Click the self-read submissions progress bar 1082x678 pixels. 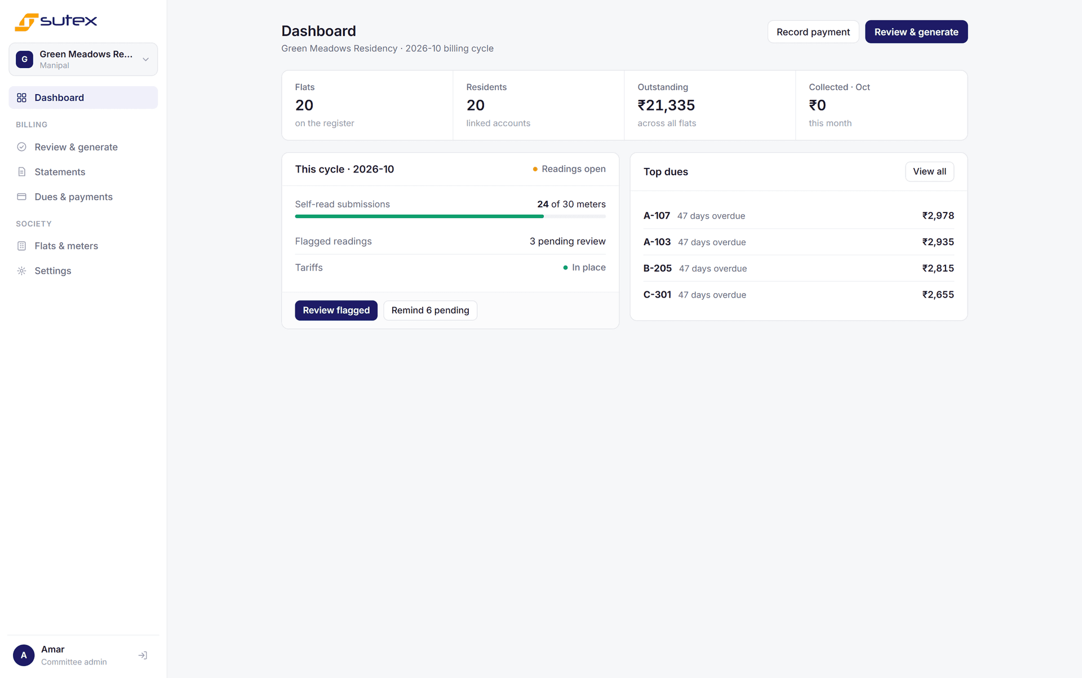coord(450,216)
